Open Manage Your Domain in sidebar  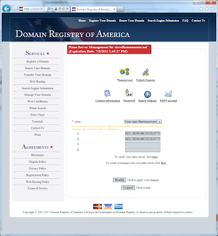(x=37, y=95)
